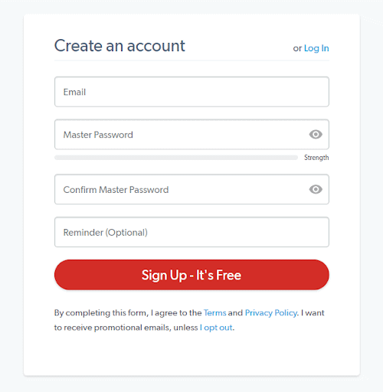
Task: Click the 'or' text before Log In
Action: pyautogui.click(x=297, y=48)
